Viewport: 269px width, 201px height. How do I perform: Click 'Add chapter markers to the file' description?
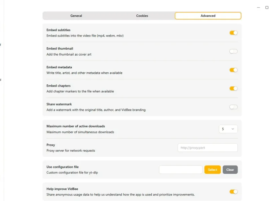pyautogui.click(x=80, y=91)
